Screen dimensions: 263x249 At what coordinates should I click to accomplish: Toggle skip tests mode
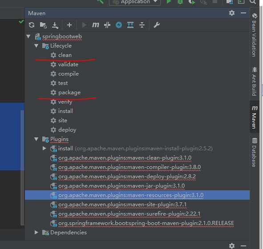[x=107, y=25]
